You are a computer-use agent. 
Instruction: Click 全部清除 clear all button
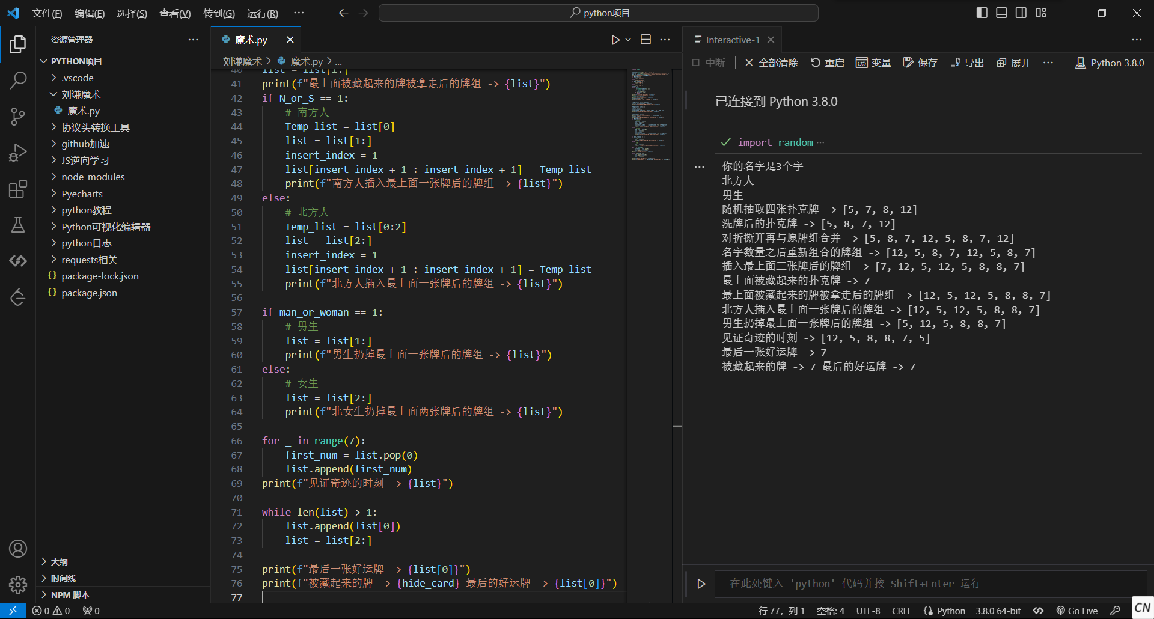(771, 63)
